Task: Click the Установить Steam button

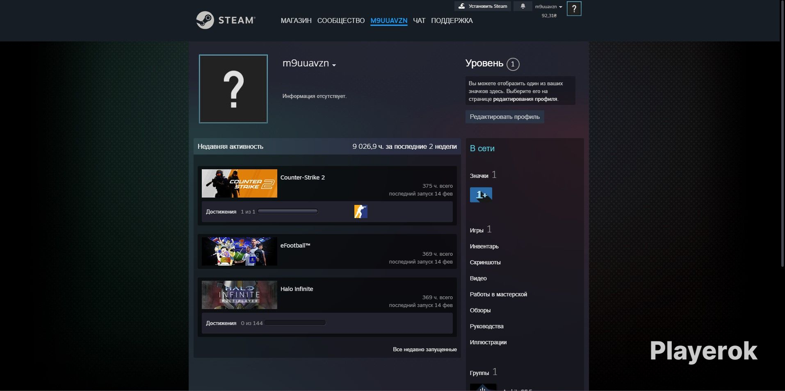Action: click(483, 6)
